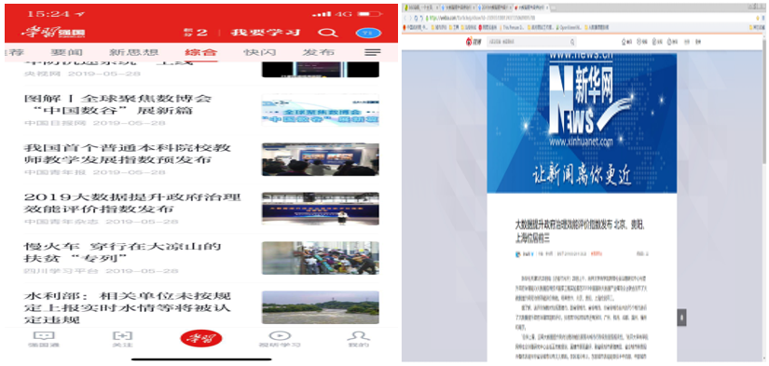Open article 慢火车 穿行在大凉山的扶贫专列

(123, 251)
